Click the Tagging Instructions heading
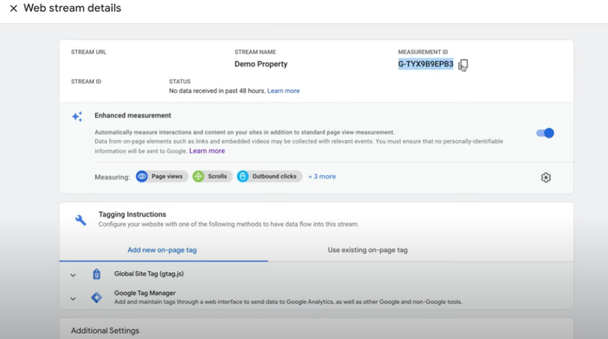The height and width of the screenshot is (339, 608). tap(132, 214)
